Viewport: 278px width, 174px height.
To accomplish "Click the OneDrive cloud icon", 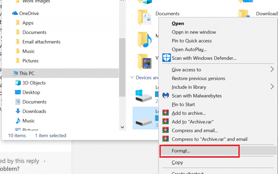I will click(x=15, y=13).
